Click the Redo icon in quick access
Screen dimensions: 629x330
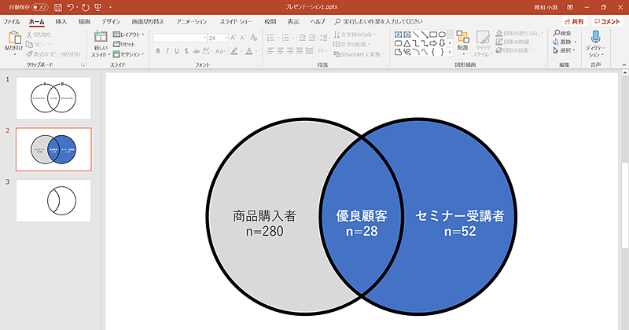tap(85, 7)
